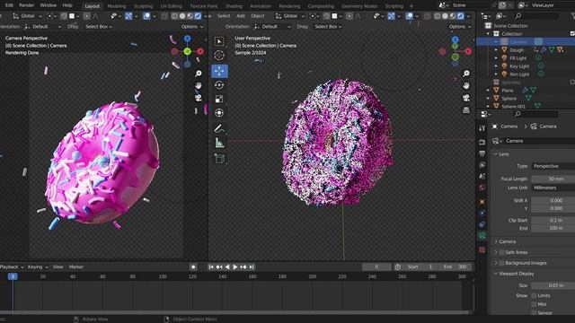Open the Lens Unit Millimeters dropdown

click(553, 188)
